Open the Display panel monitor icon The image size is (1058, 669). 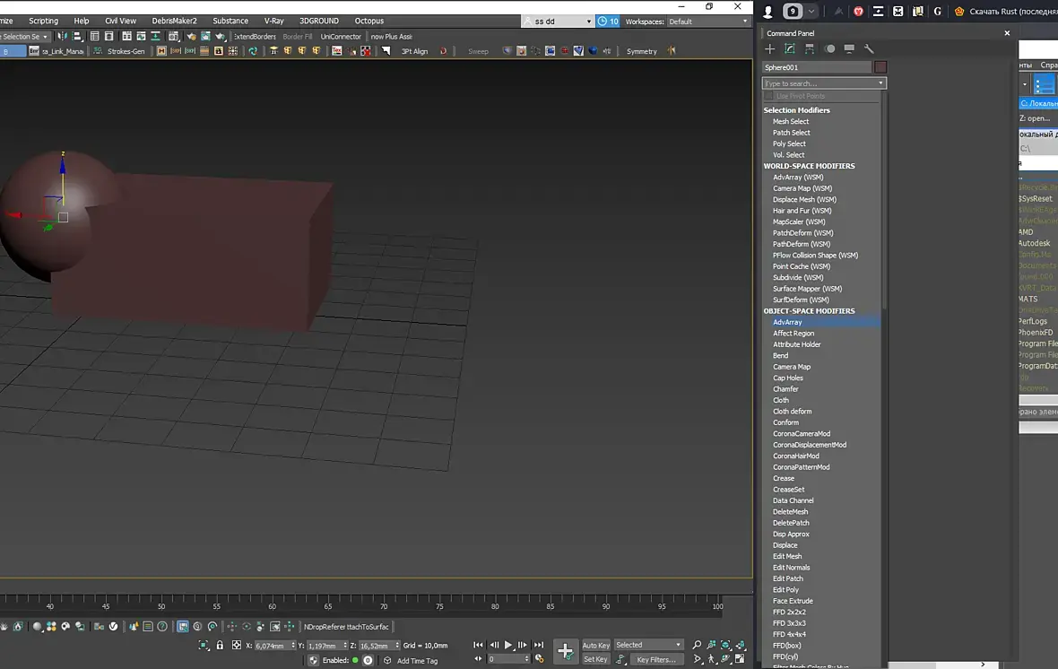(x=849, y=49)
